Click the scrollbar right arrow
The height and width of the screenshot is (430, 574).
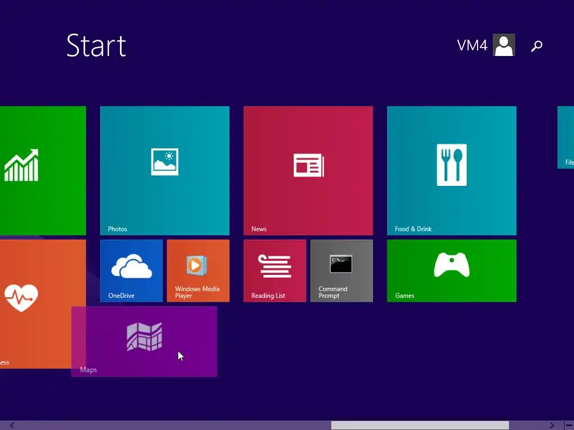(552, 426)
